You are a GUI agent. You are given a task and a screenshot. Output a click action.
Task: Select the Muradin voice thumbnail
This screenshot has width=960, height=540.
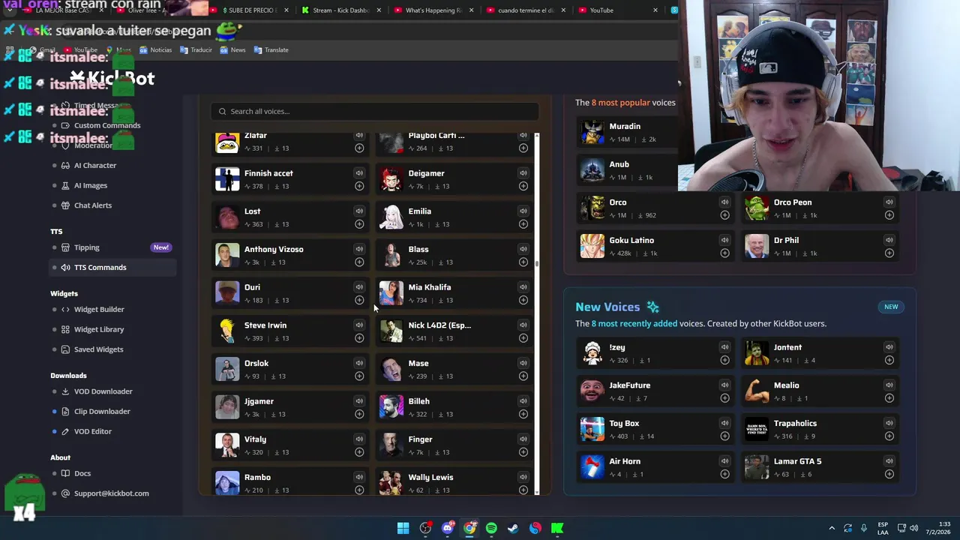[592, 133]
